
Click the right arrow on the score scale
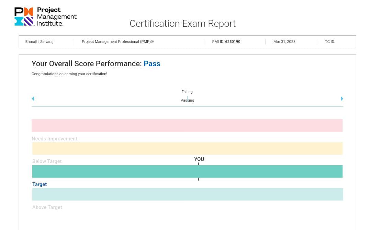click(342, 99)
